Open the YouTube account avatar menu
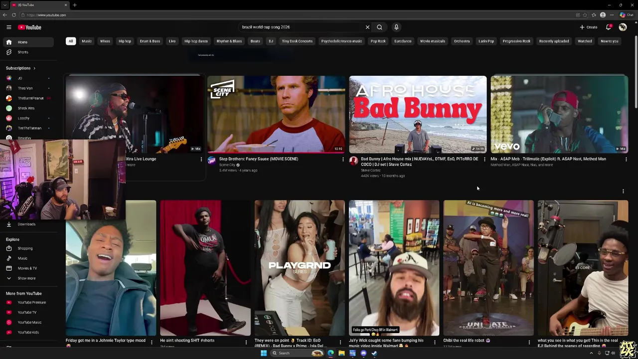The image size is (638, 359). point(623,27)
